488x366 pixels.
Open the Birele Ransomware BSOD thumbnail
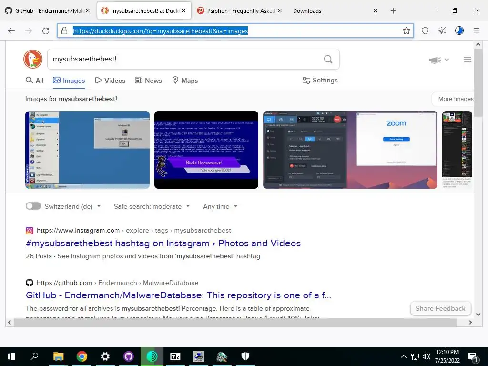coord(206,150)
